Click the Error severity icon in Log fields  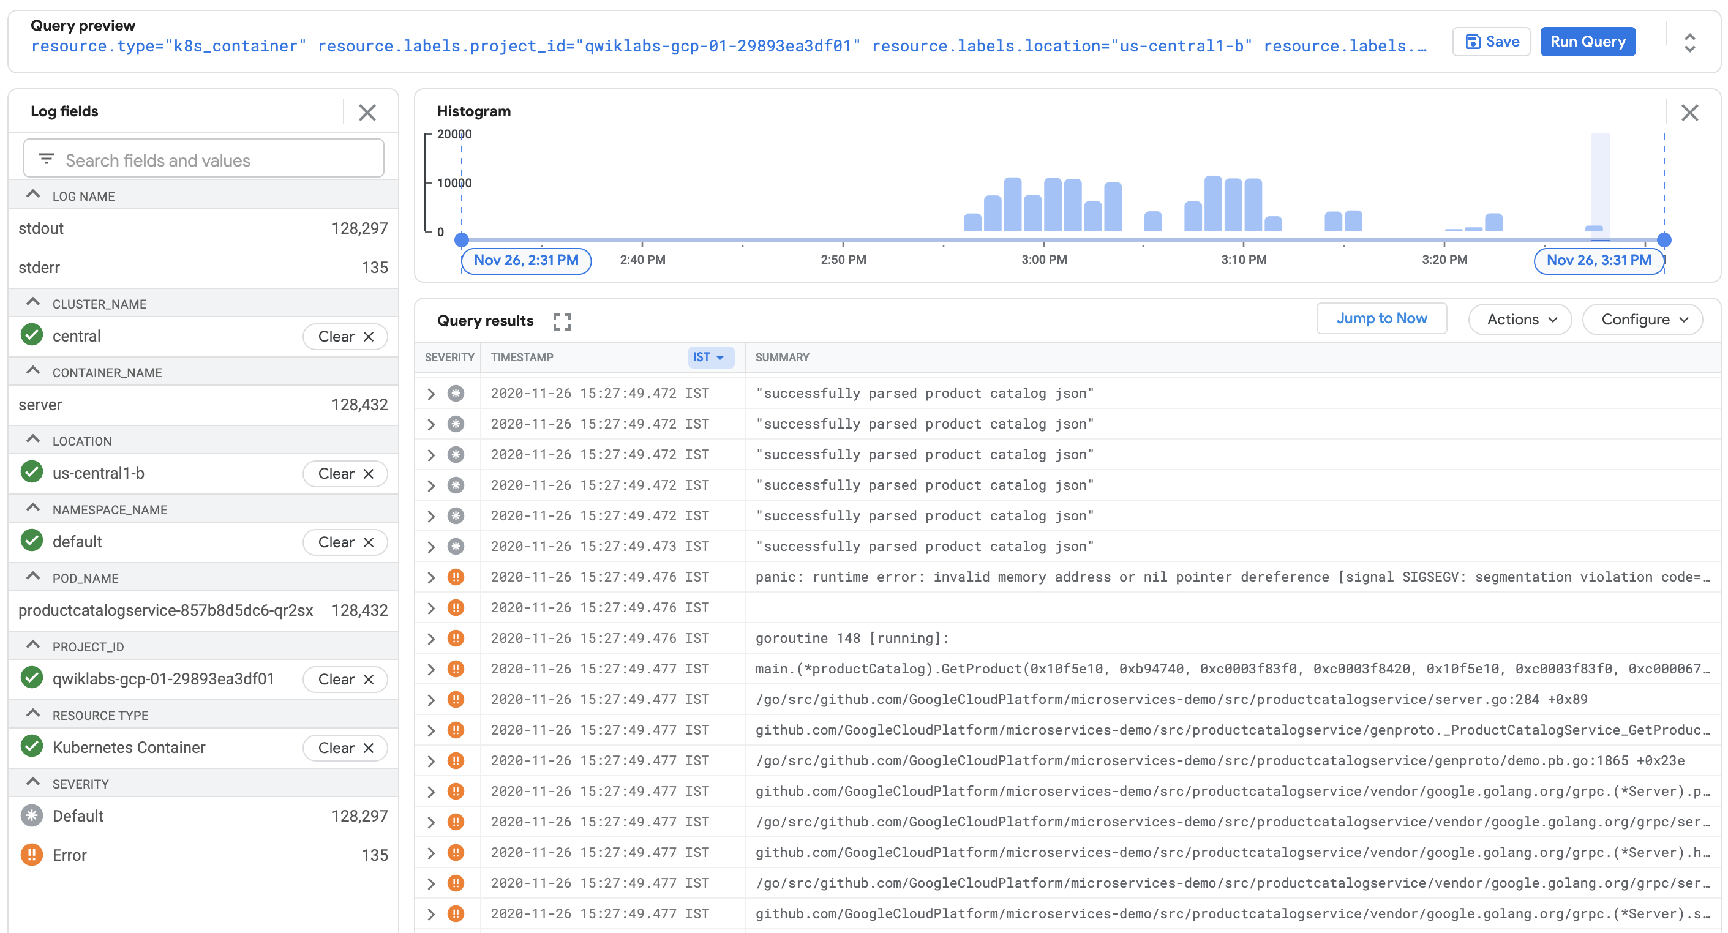31,855
